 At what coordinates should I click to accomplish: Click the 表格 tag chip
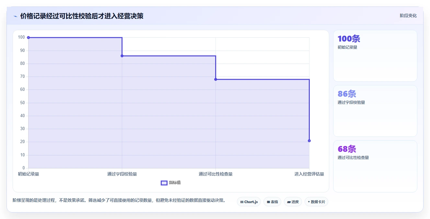[x=272, y=202]
